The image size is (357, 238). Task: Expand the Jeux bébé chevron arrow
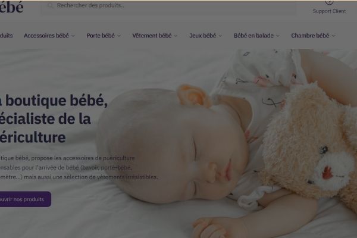point(220,36)
